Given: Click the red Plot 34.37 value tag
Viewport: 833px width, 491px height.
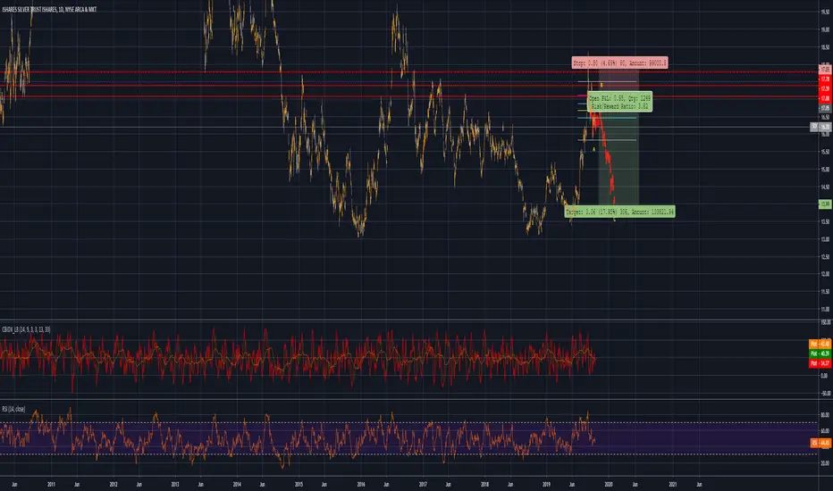Looking at the screenshot, I should 820,363.
